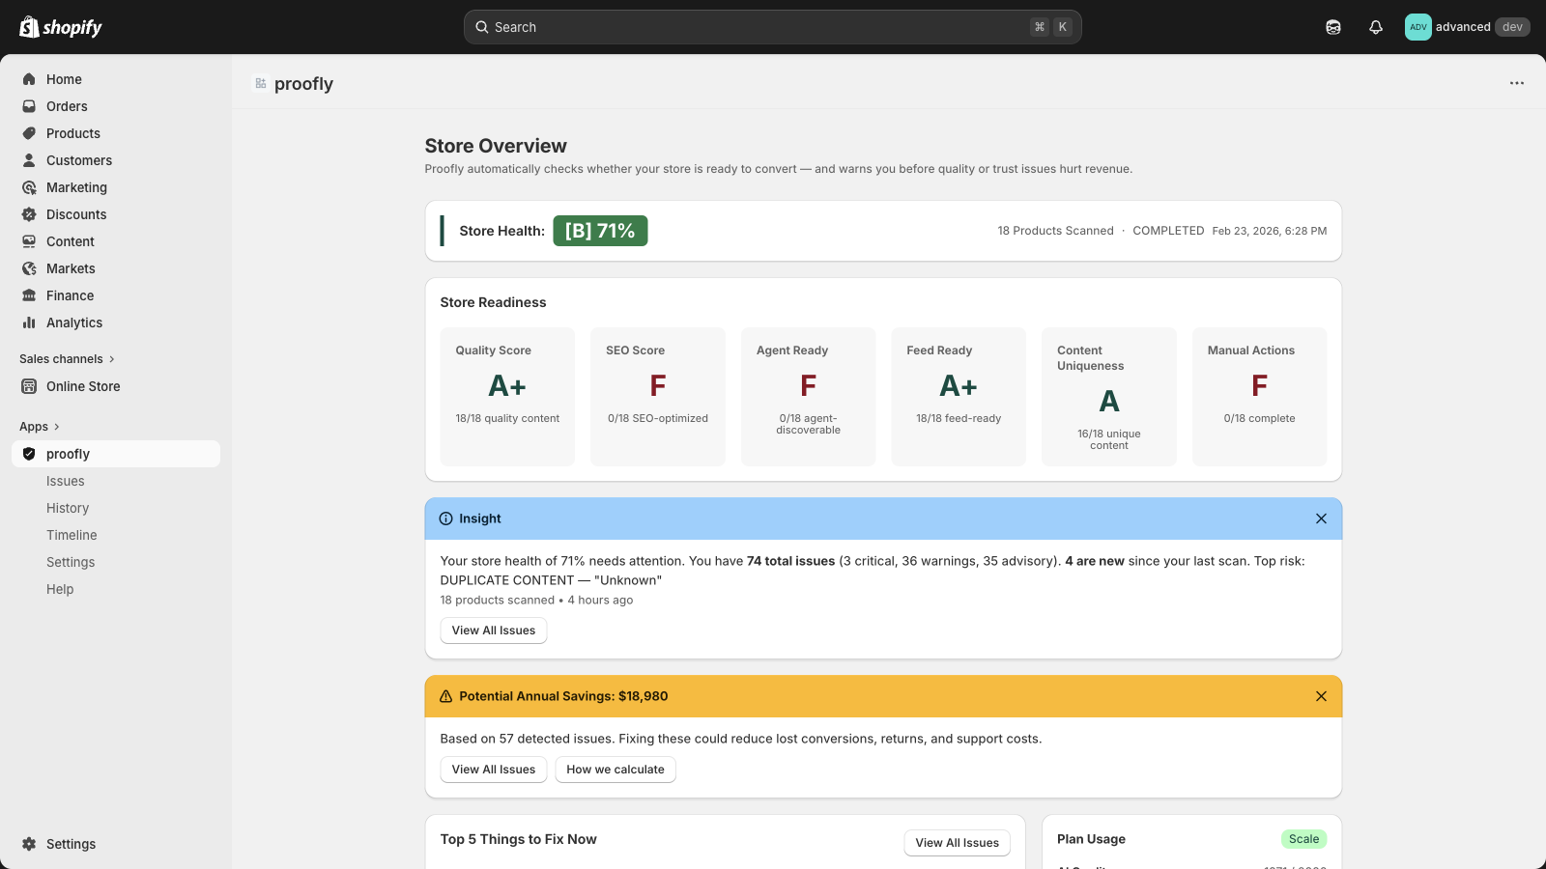Open the History tab under proofly
This screenshot has height=869, width=1546.
click(x=68, y=508)
